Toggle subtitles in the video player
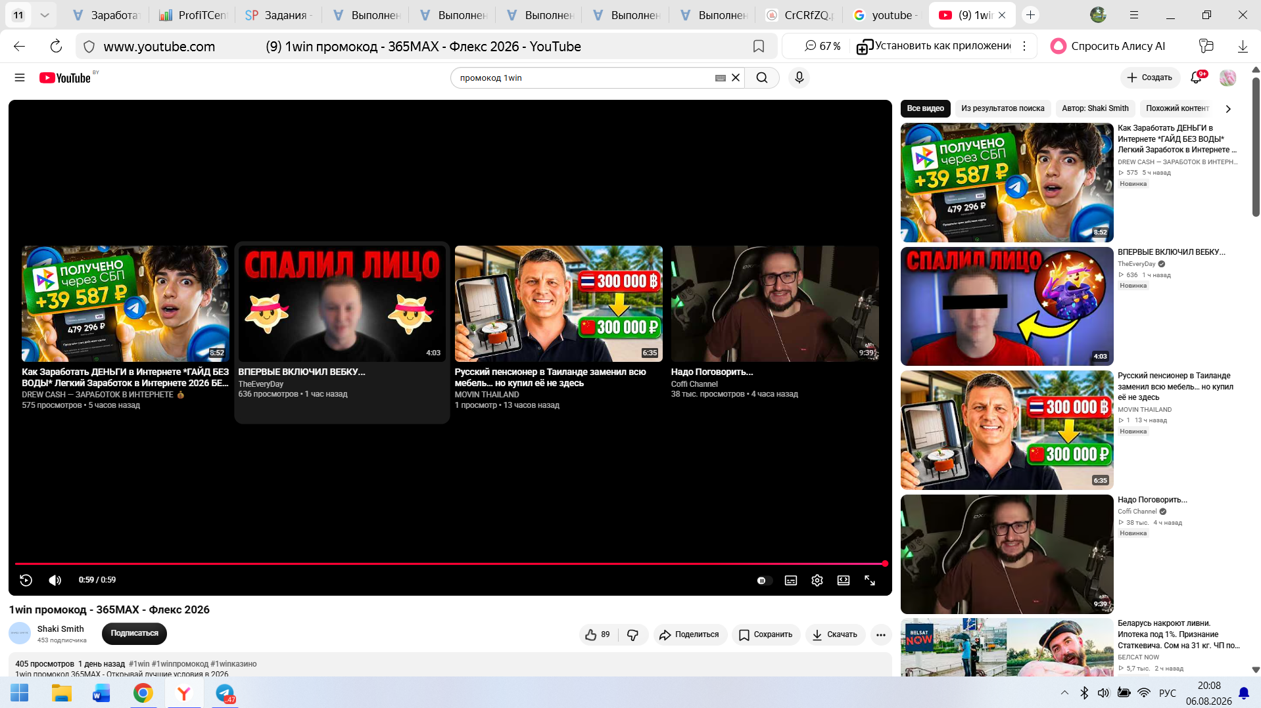This screenshot has width=1261, height=708. click(x=791, y=581)
